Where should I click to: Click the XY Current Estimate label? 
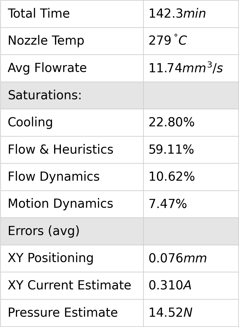coord(69,286)
